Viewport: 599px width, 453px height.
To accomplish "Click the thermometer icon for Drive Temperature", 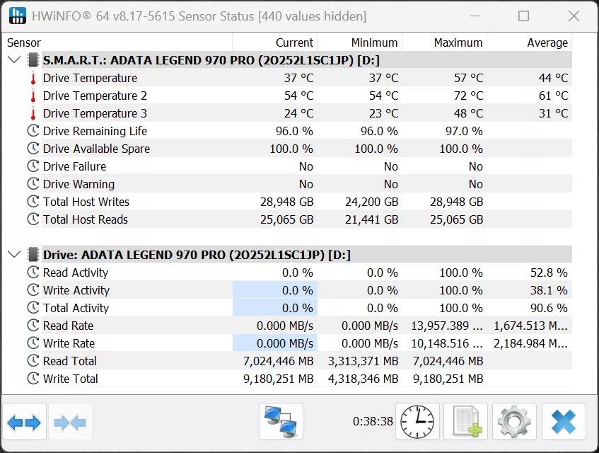I will click(x=33, y=78).
